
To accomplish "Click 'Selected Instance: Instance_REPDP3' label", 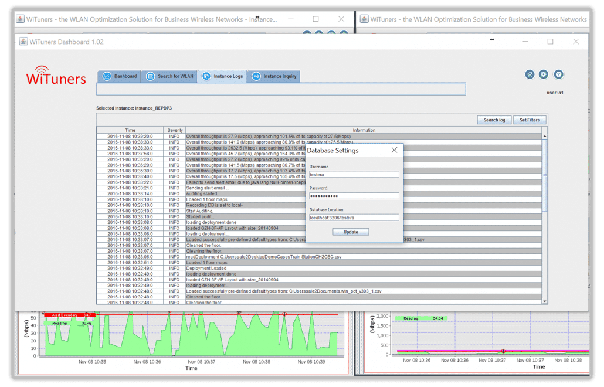I will 134,108.
